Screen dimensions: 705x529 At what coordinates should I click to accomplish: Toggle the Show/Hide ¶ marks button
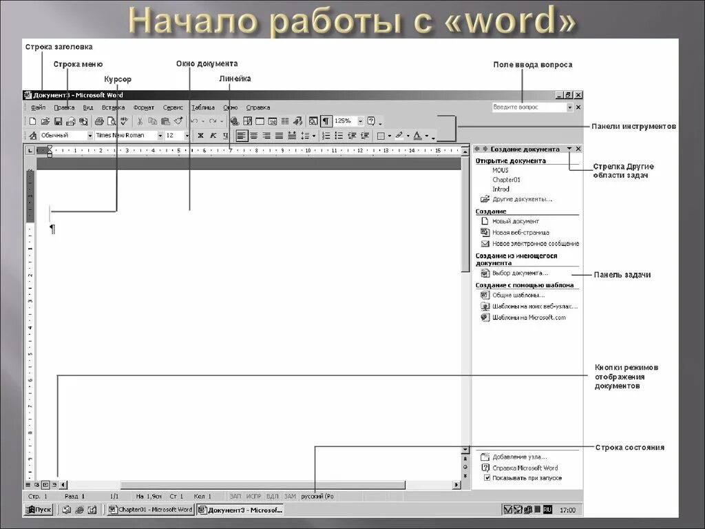(326, 121)
